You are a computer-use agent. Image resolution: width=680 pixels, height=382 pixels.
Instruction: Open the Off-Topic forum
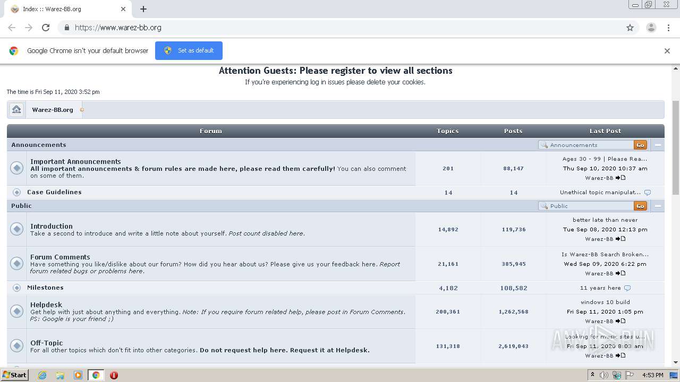46,343
